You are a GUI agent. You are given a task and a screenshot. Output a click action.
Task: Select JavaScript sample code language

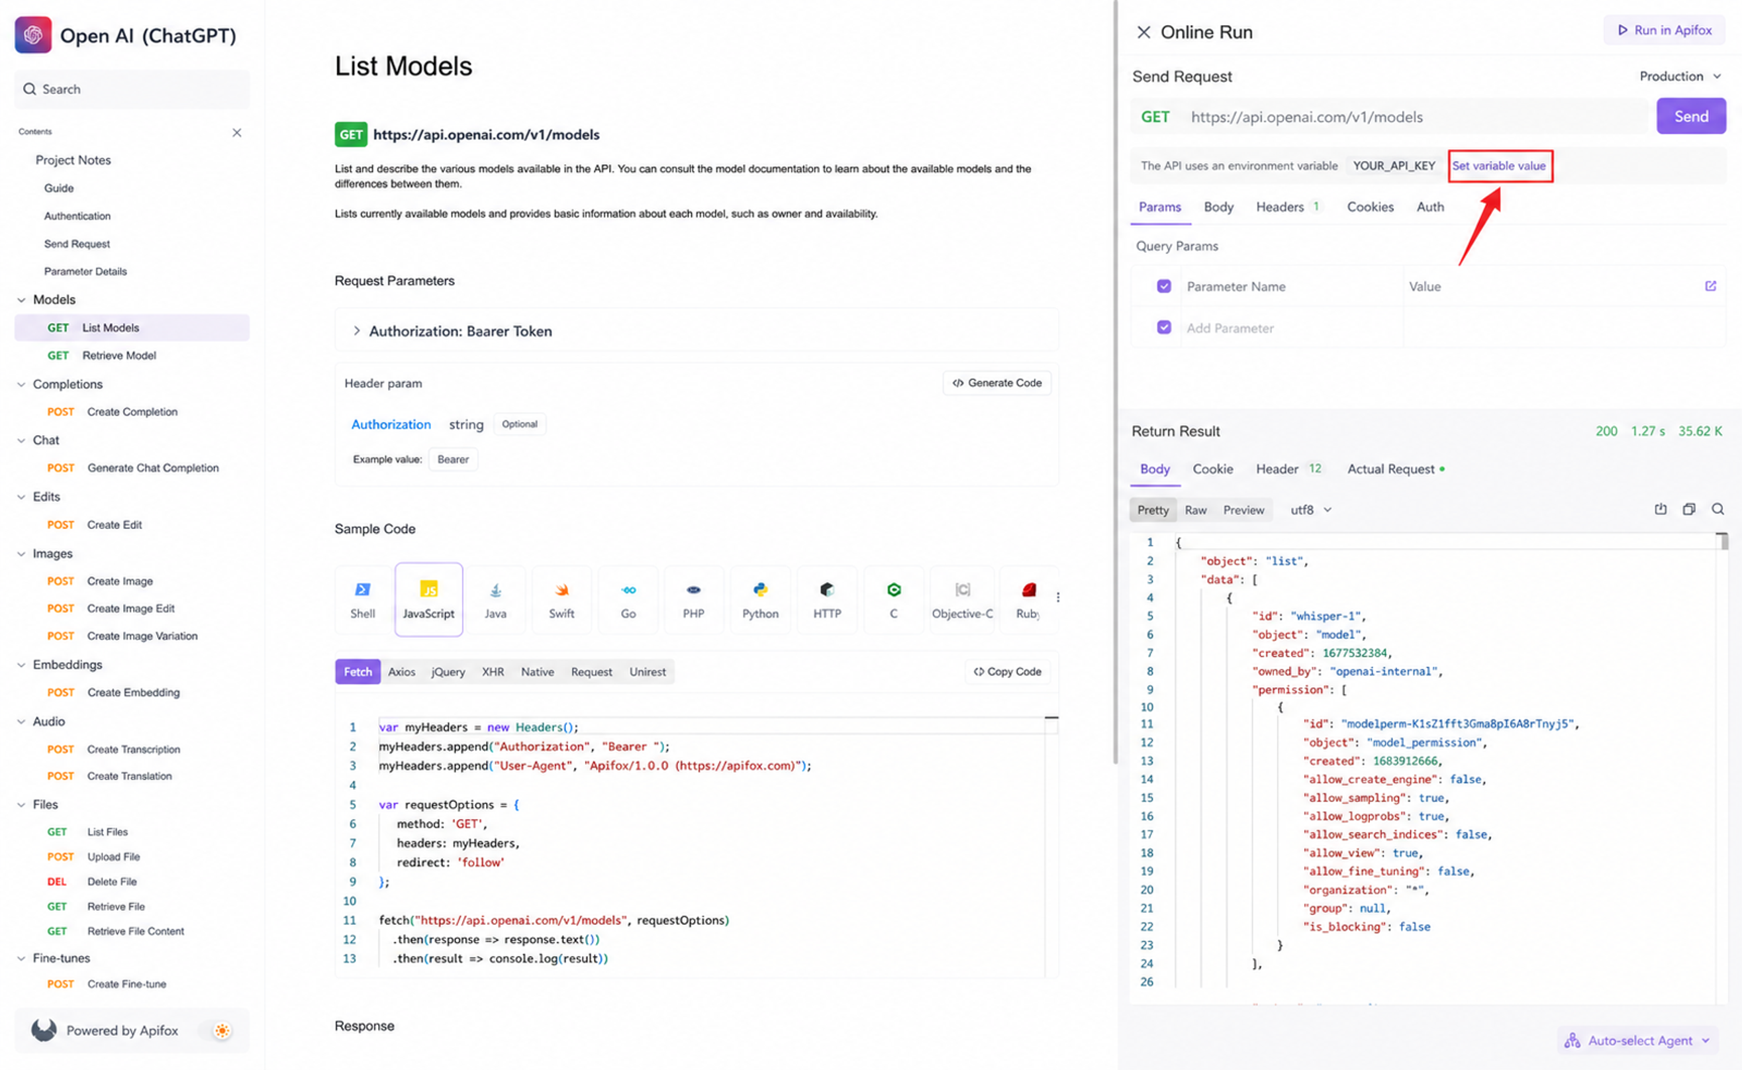(429, 599)
